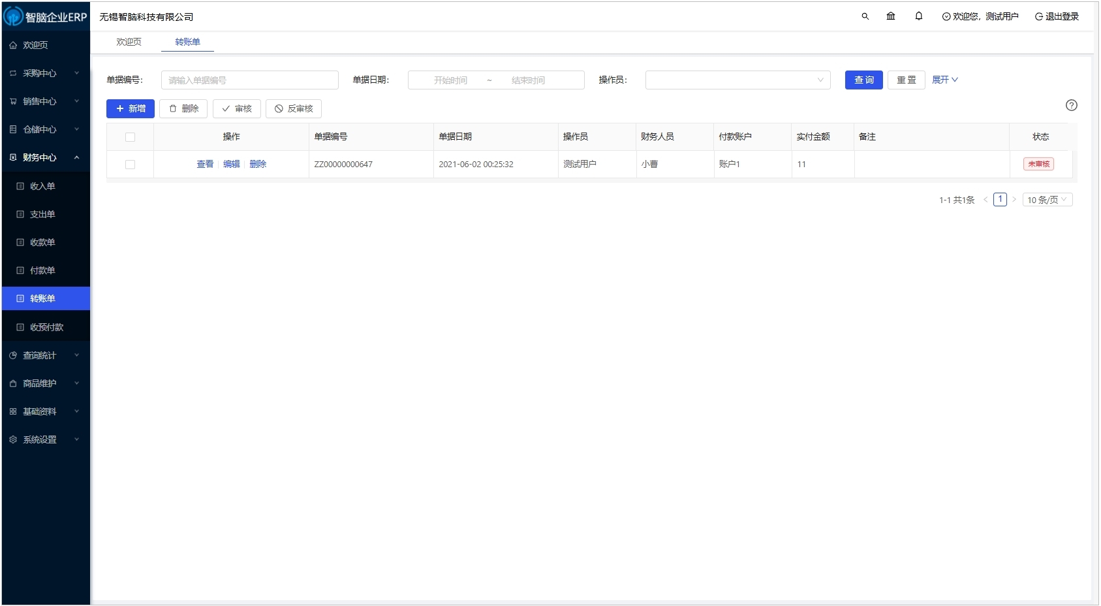Screen dimensions: 1101x606
Task: Click the 单据编号 input field
Action: pyautogui.click(x=249, y=80)
